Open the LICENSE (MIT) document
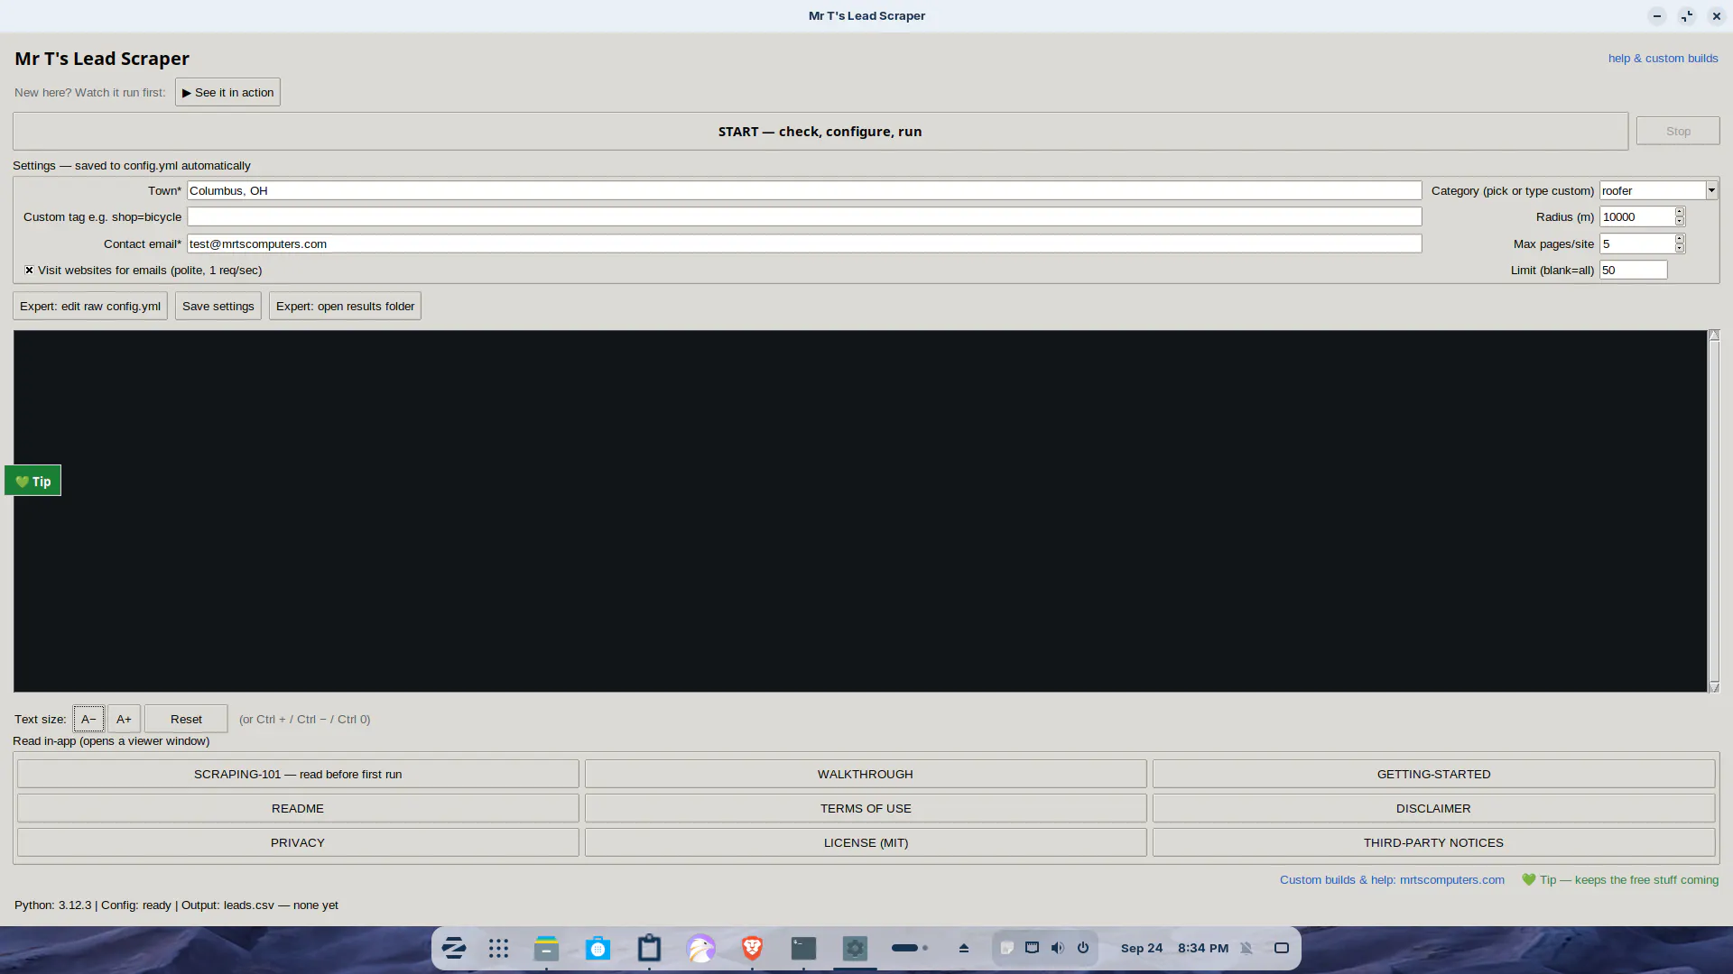Viewport: 1733px width, 974px height. [866, 842]
